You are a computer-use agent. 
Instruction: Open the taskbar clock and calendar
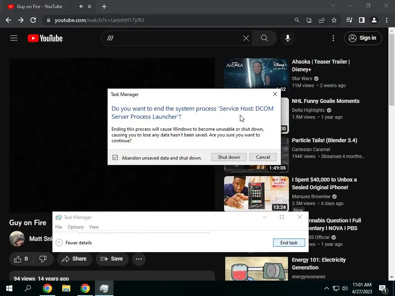click(x=362, y=288)
